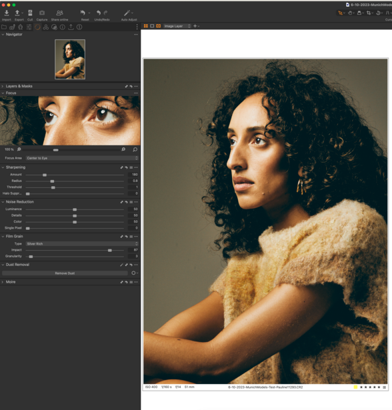This screenshot has width=392, height=410.
Task: Open the Export tool tab upload-arrow icon
Action: click(71, 27)
